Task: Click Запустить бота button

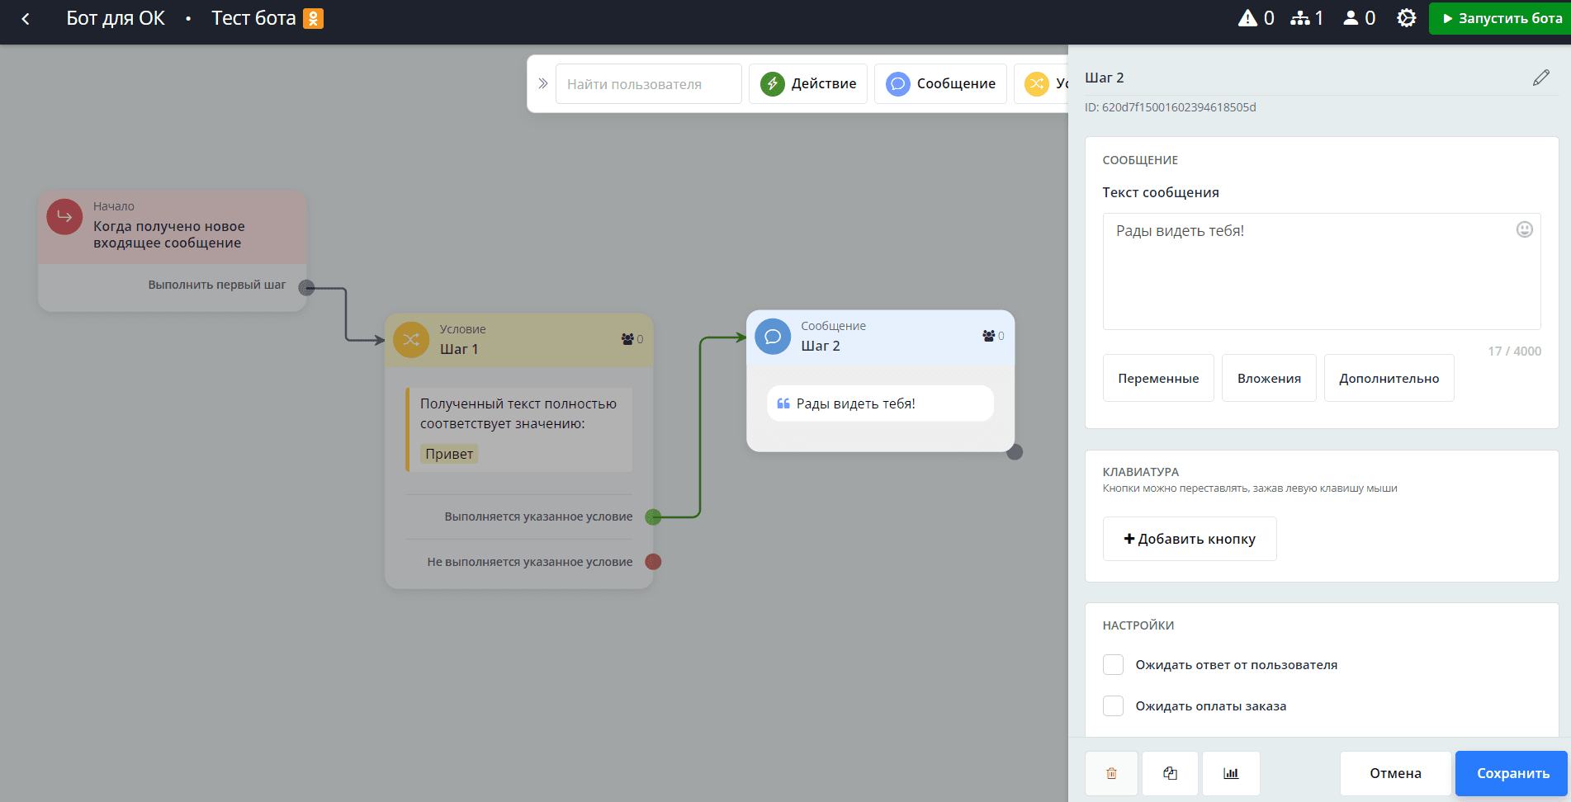Action: [x=1500, y=18]
